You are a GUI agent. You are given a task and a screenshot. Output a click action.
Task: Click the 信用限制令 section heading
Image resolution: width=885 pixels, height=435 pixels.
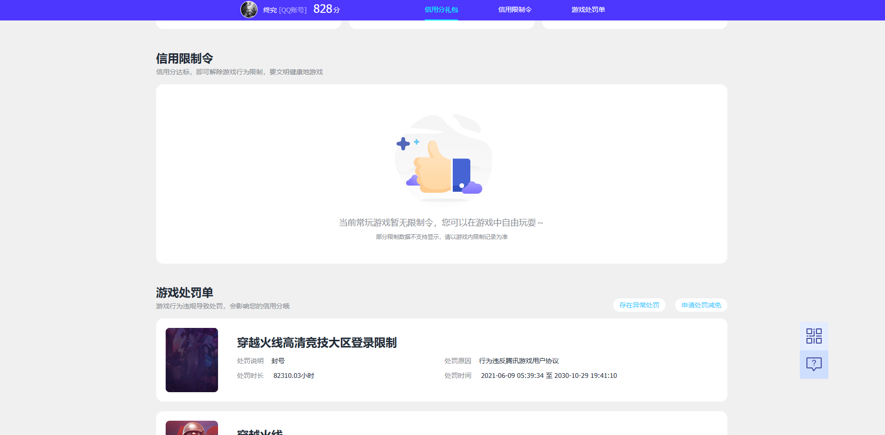tap(185, 59)
